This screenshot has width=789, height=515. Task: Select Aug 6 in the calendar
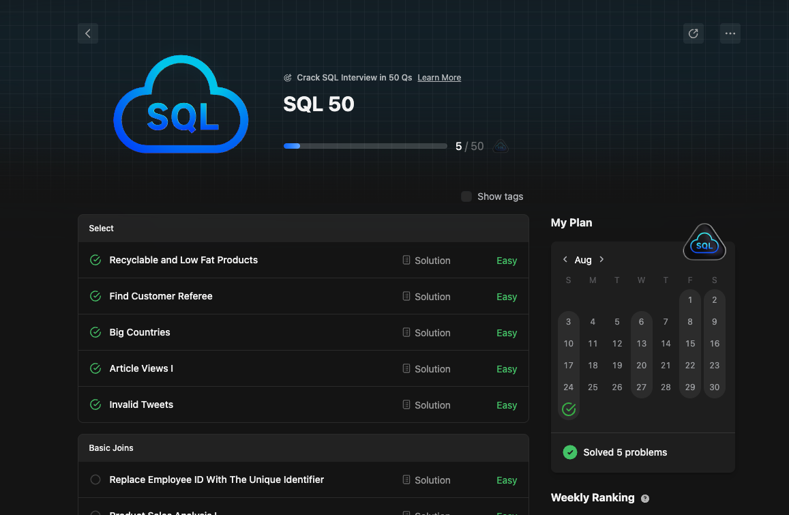(641, 322)
